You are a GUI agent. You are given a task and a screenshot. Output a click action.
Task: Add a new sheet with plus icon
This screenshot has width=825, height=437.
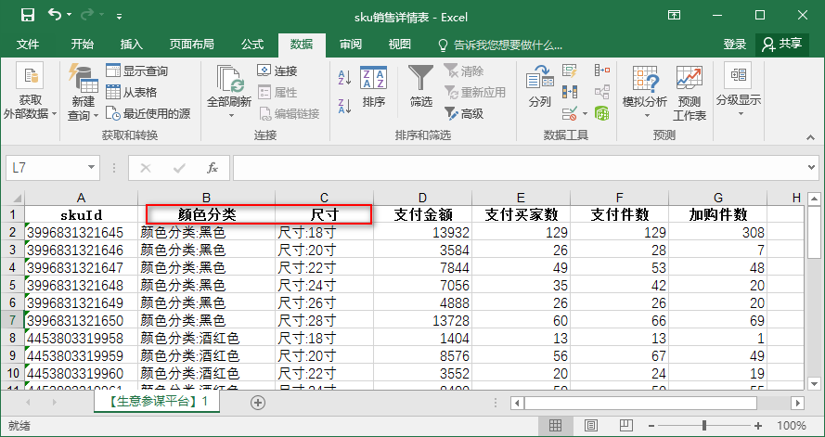point(258,403)
